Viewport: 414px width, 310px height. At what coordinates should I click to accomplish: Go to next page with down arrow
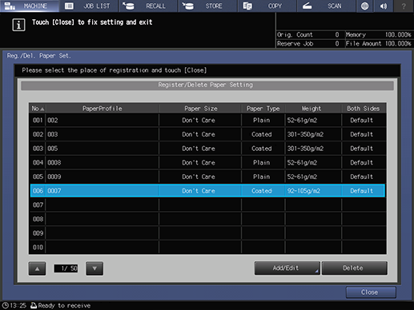[x=94, y=268]
